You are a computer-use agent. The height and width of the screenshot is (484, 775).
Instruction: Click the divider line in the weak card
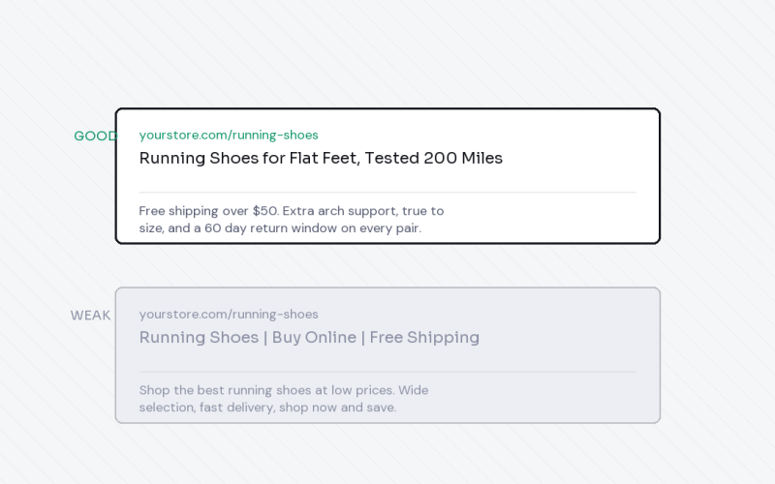click(x=387, y=372)
